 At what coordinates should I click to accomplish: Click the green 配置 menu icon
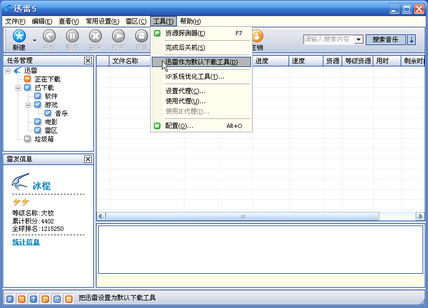(x=157, y=126)
